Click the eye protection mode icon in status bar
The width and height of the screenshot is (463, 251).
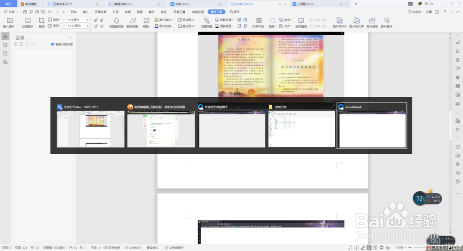(388, 247)
